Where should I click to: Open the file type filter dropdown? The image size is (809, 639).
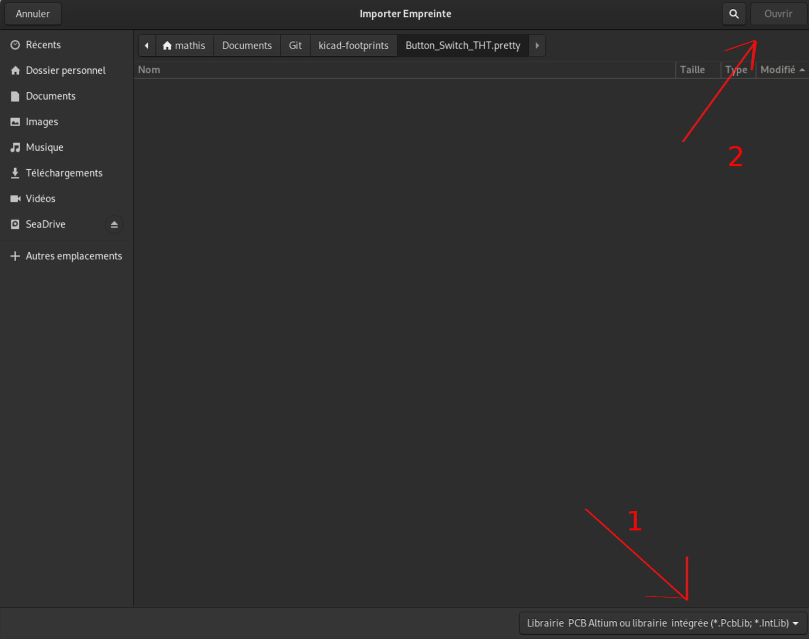(x=663, y=623)
